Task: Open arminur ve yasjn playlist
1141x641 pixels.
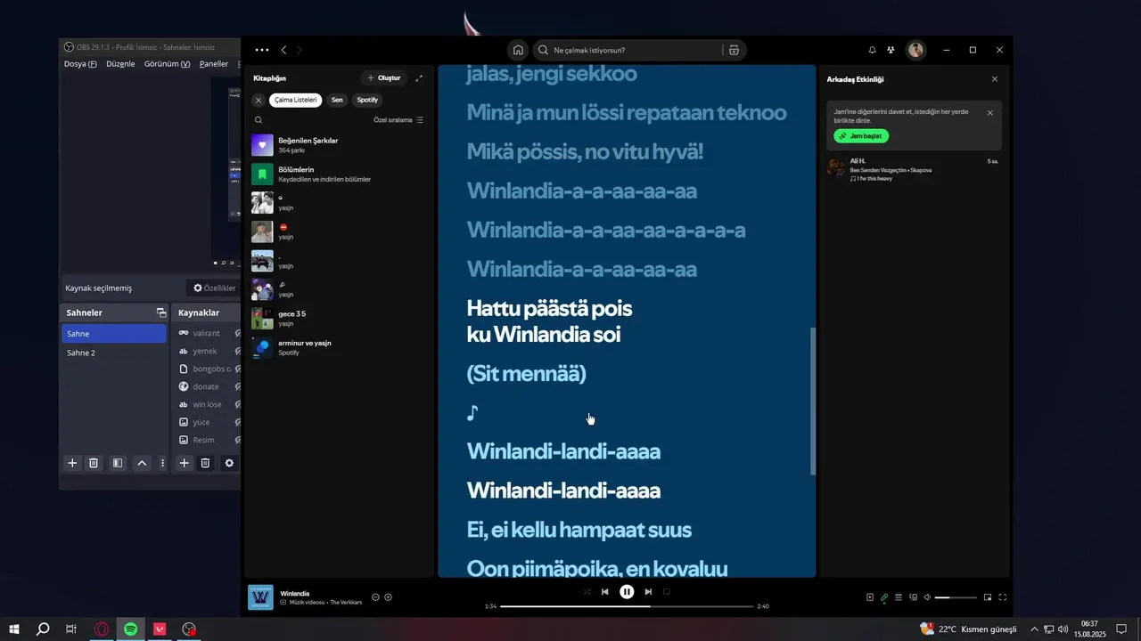Action: pyautogui.click(x=339, y=346)
